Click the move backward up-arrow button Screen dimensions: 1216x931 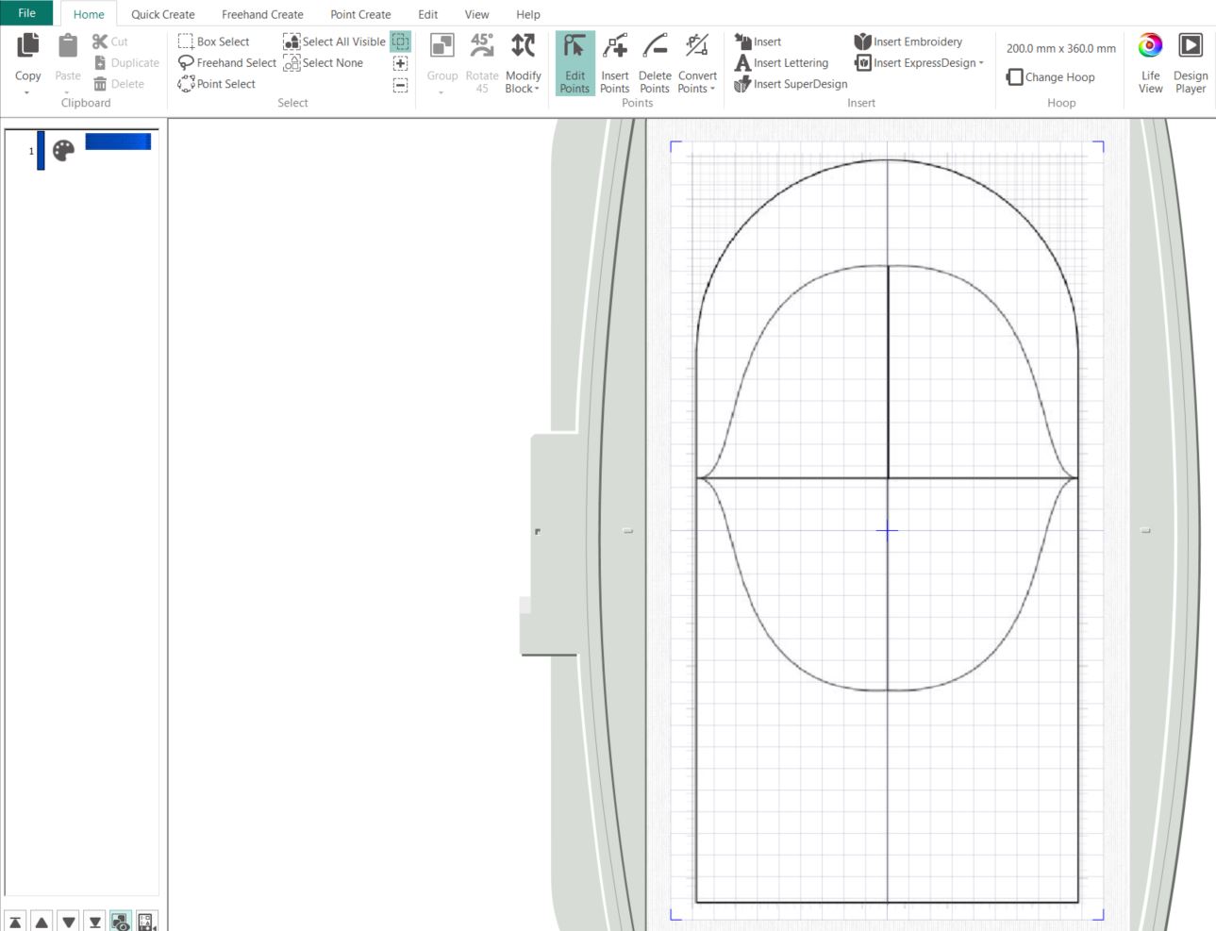click(42, 922)
